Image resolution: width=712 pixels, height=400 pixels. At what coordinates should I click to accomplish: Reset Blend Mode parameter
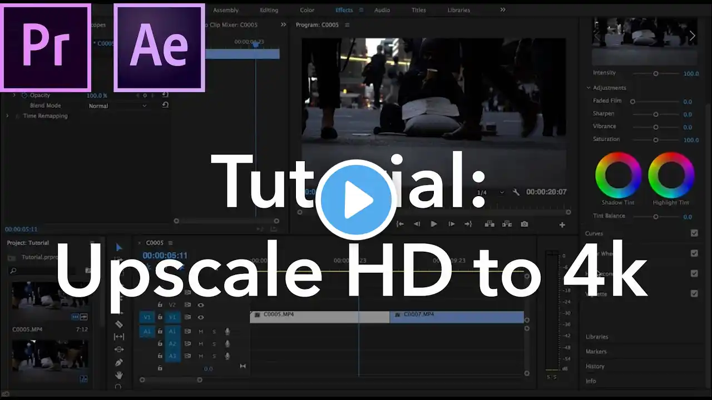[x=165, y=105]
